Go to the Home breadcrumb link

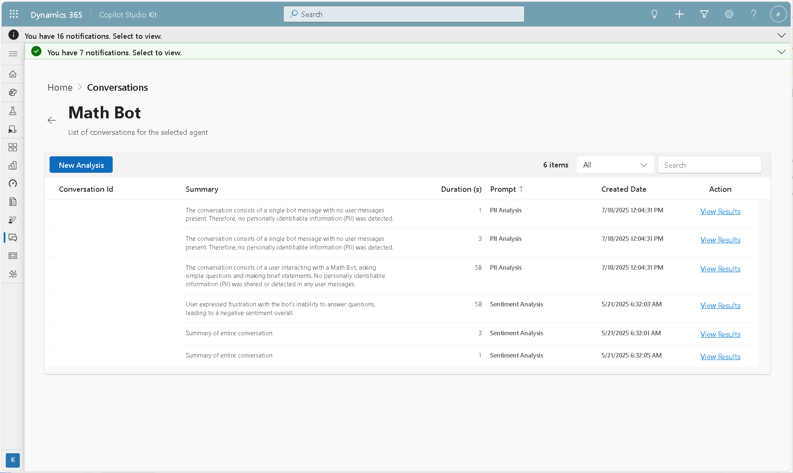tap(60, 87)
